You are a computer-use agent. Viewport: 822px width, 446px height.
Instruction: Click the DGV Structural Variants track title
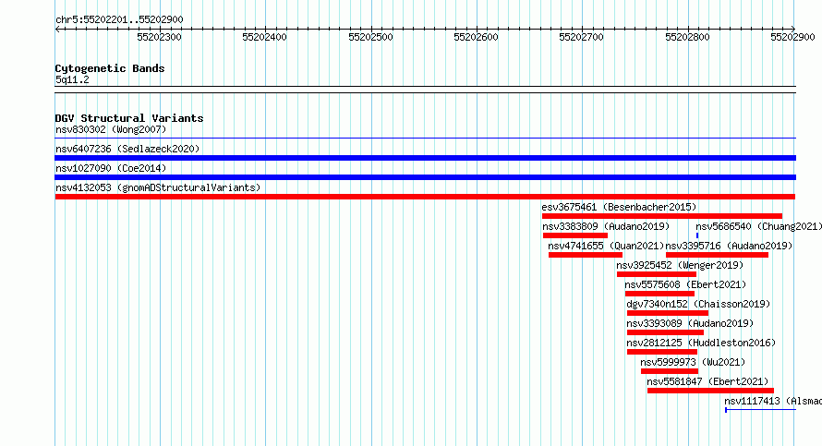point(129,118)
